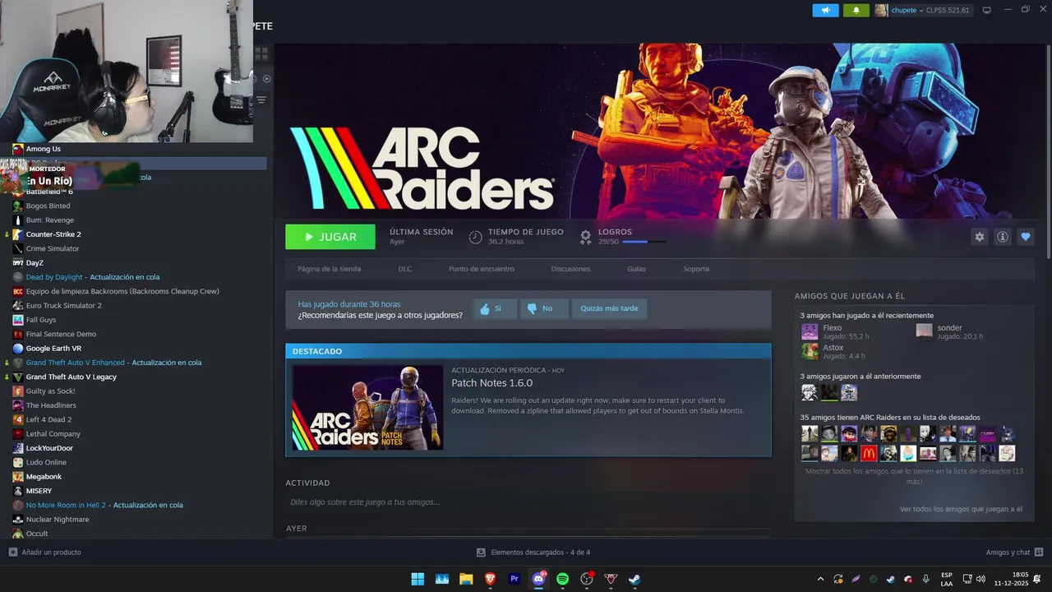
Task: Select Quizás más tarde button
Action: pyautogui.click(x=609, y=309)
